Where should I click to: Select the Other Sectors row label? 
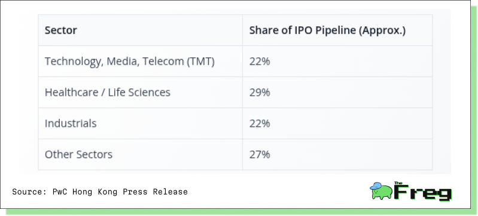click(x=78, y=154)
